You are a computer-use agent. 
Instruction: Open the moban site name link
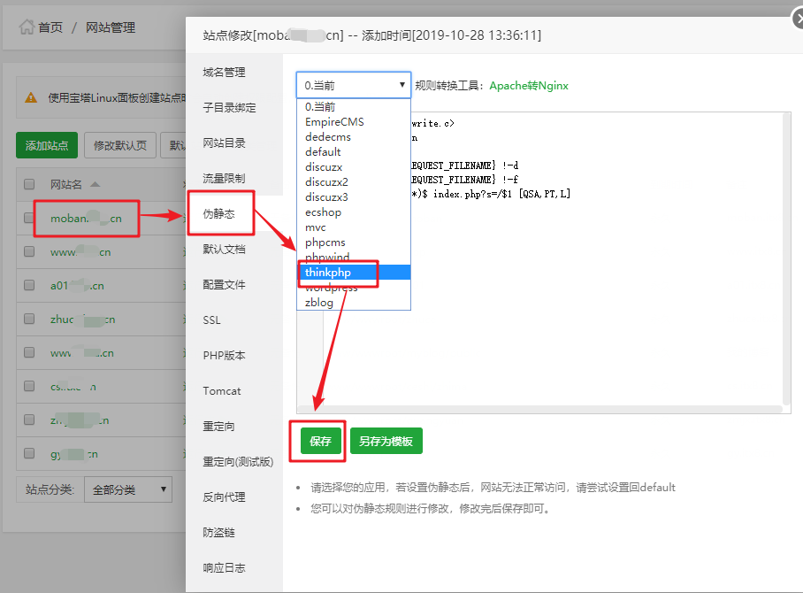(x=86, y=219)
